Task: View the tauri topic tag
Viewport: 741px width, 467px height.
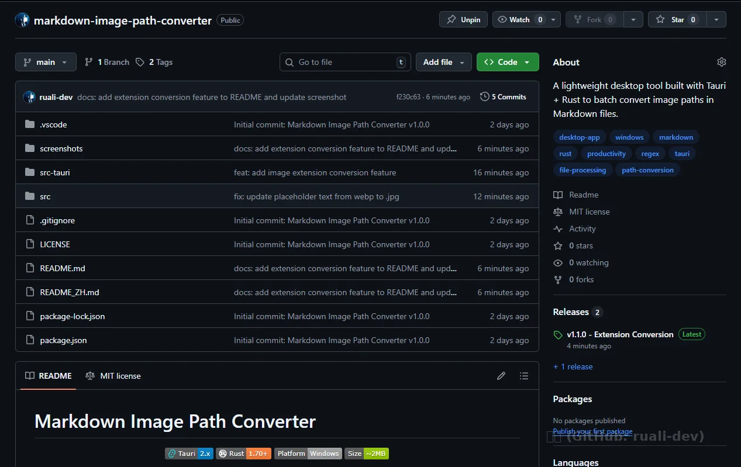Action: (x=682, y=153)
